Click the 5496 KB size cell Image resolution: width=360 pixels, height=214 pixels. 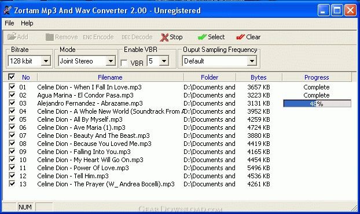click(259, 168)
